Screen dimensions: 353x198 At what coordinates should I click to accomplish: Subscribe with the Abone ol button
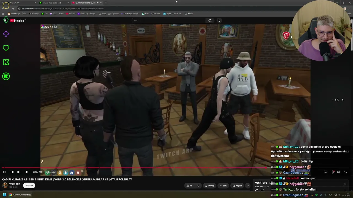29,185
